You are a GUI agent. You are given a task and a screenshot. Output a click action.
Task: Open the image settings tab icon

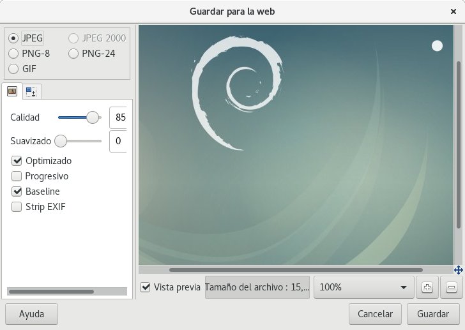11,91
